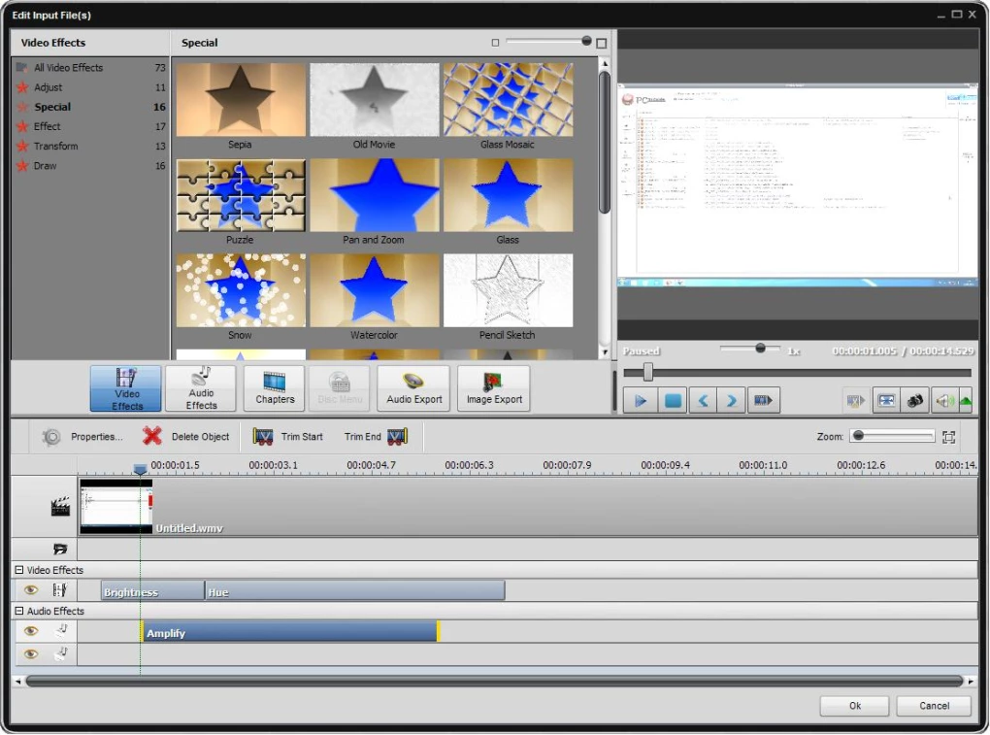Switch to the Video Effects tab

coord(124,387)
